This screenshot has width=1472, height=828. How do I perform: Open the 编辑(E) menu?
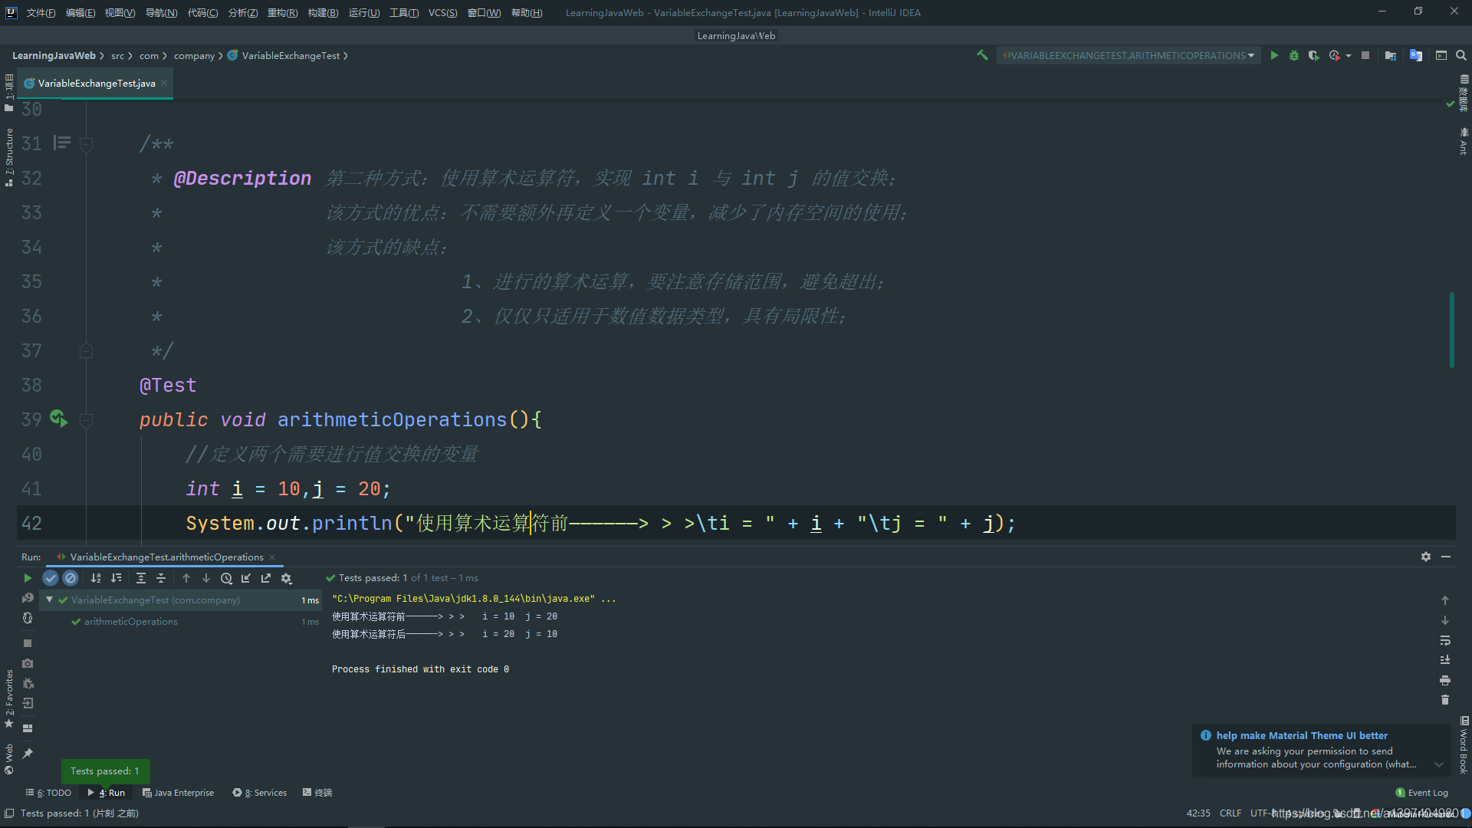(x=80, y=12)
